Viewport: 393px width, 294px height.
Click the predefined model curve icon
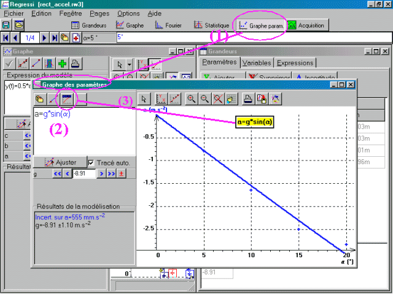coord(64,98)
